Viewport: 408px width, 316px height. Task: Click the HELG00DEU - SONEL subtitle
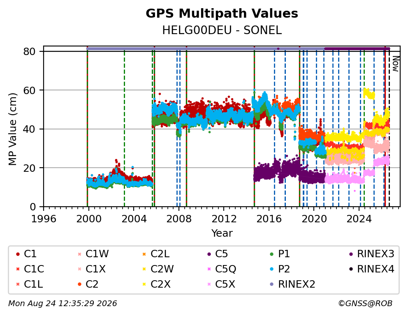tap(222, 30)
